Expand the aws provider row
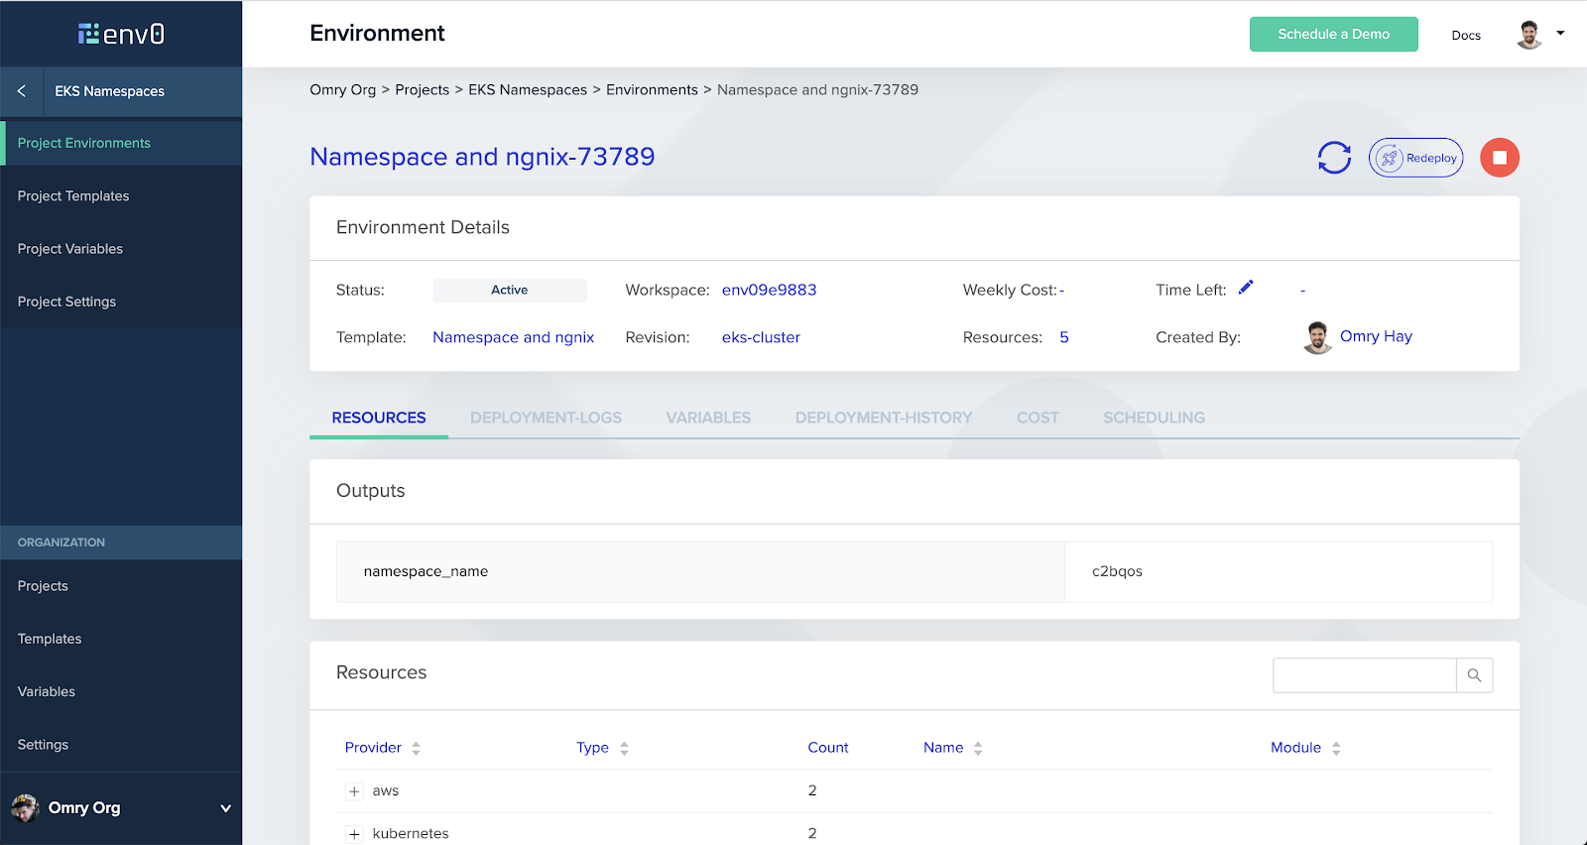The width and height of the screenshot is (1587, 845). pos(354,791)
